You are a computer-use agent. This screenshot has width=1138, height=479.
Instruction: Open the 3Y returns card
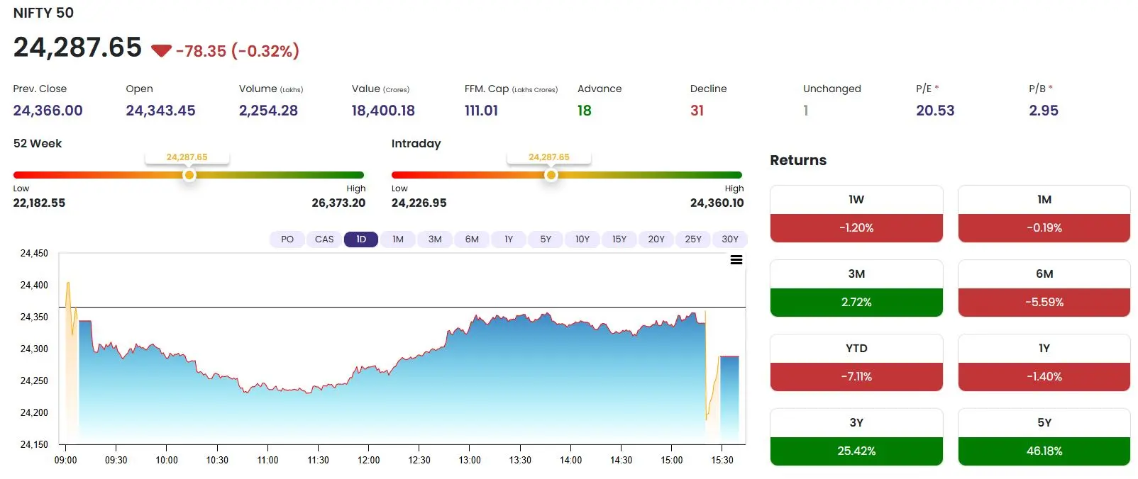point(856,437)
